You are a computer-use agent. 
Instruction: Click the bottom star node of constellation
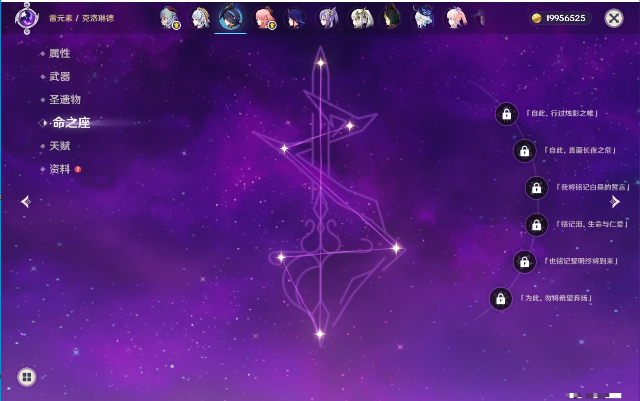pos(320,334)
